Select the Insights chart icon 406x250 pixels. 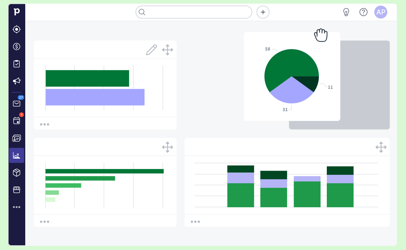click(17, 156)
